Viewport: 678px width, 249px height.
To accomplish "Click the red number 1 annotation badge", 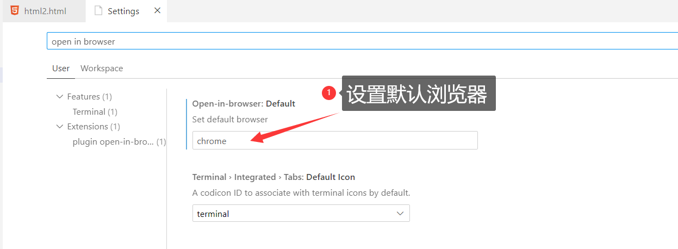I will 328,93.
